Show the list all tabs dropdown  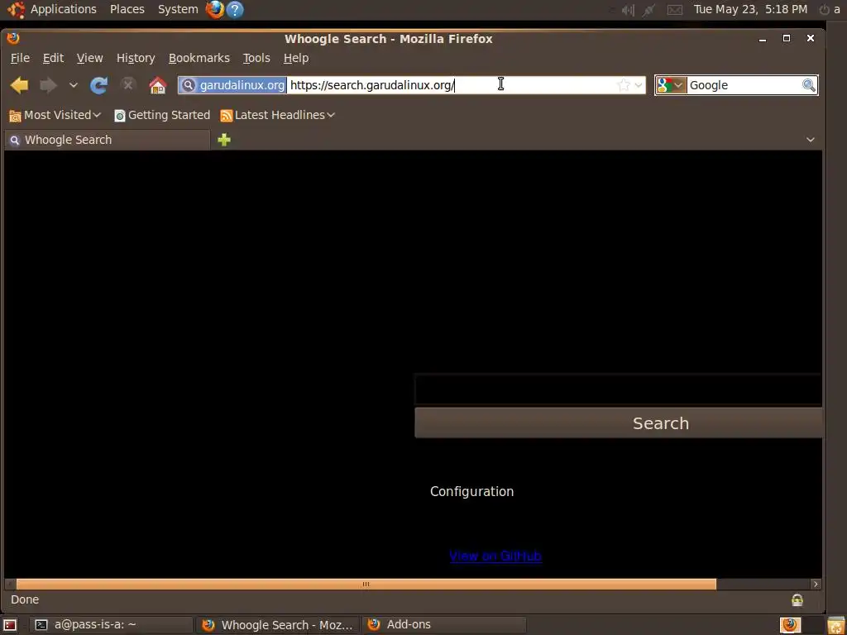pos(811,140)
